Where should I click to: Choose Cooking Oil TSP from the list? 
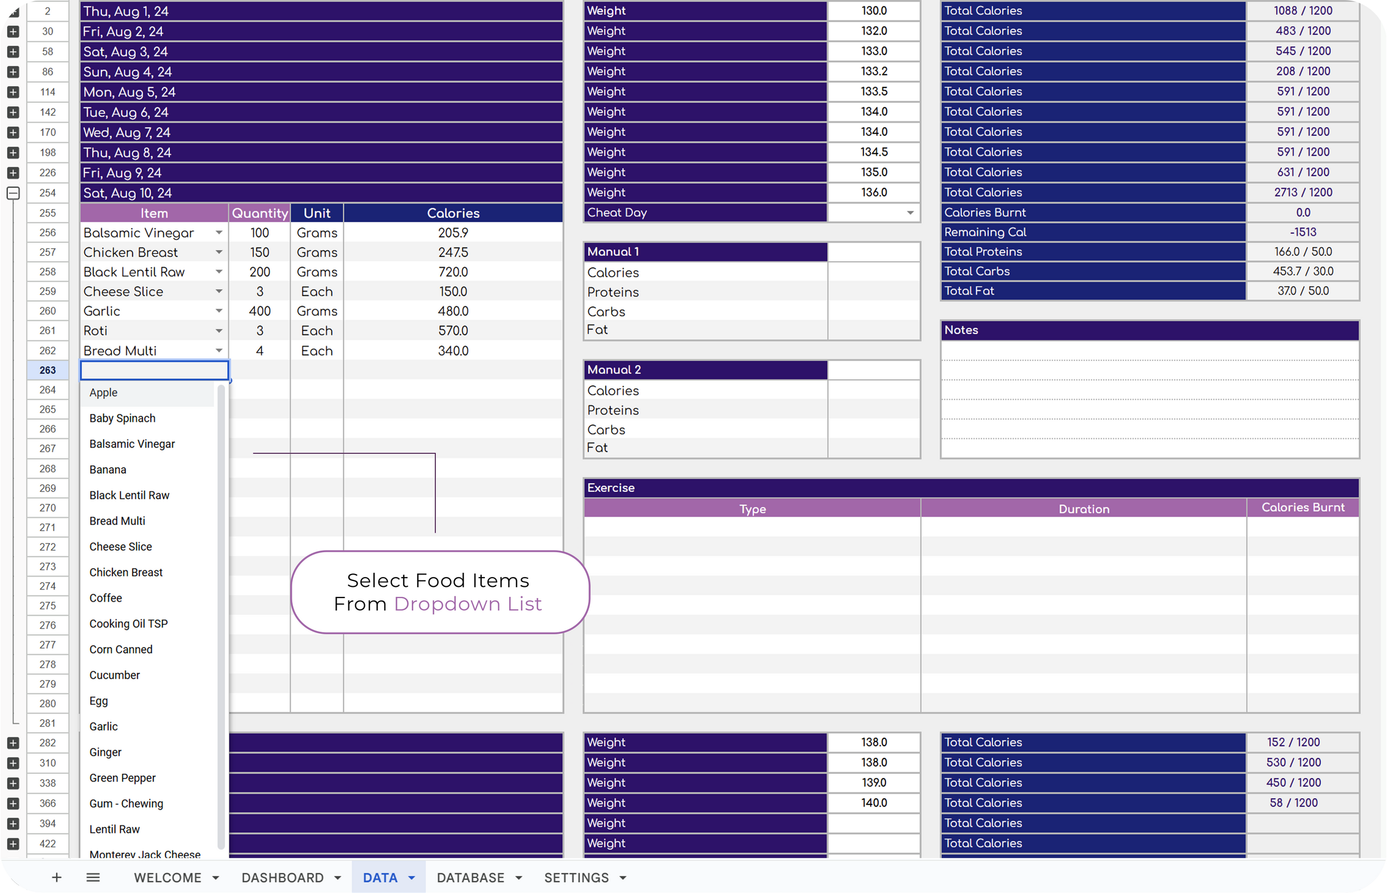click(129, 624)
